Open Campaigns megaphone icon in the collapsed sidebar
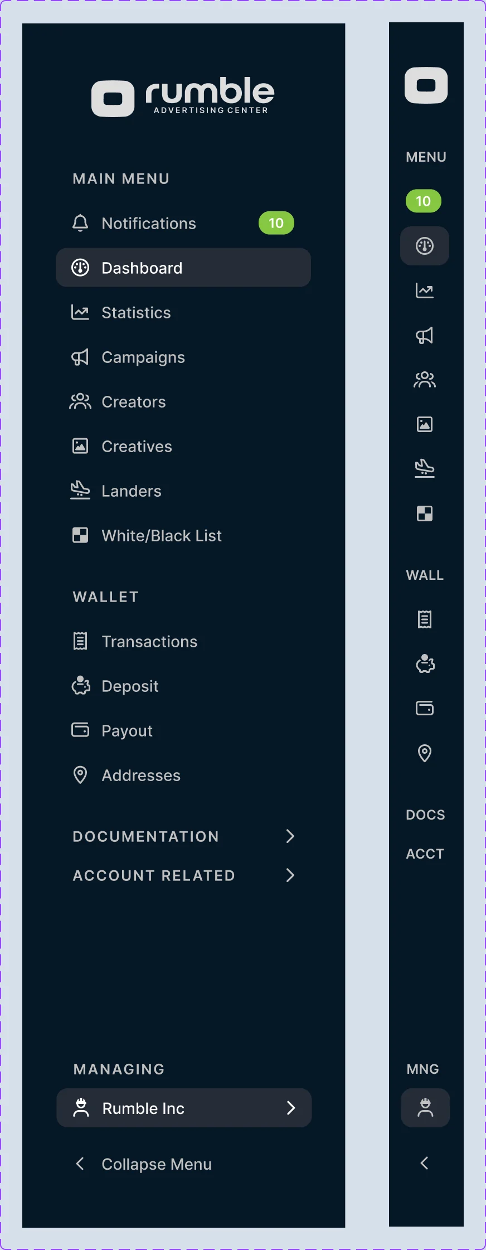The width and height of the screenshot is (486, 1250). coord(425,335)
